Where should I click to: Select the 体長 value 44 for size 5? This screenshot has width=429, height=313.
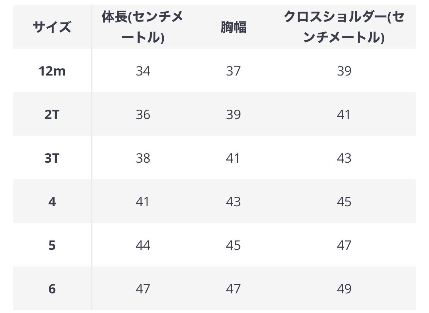143,245
